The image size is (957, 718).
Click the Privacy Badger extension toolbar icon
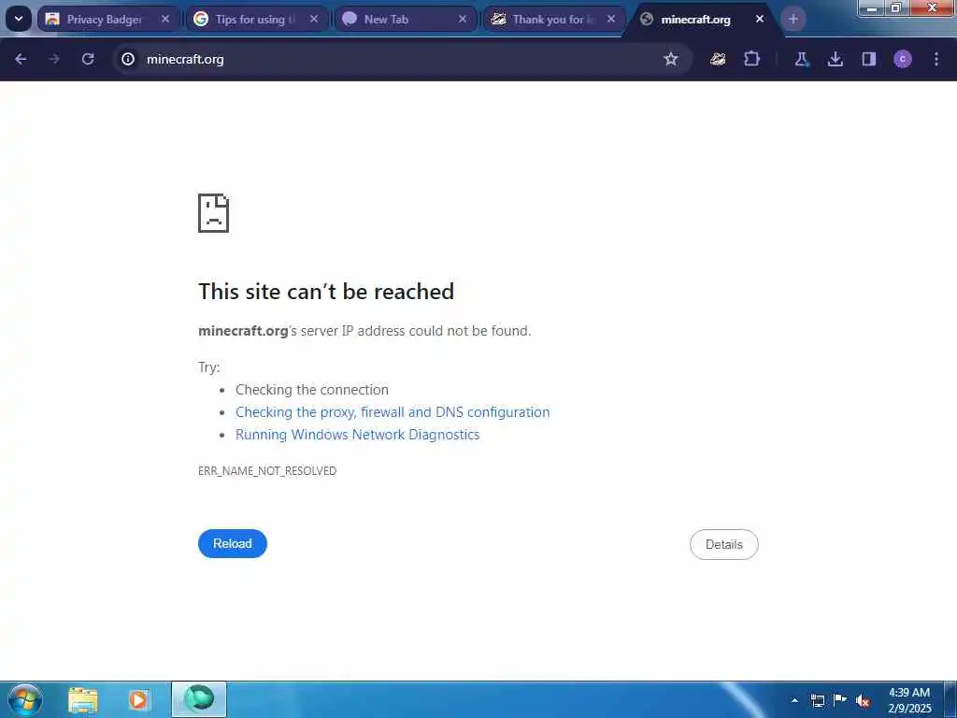718,59
